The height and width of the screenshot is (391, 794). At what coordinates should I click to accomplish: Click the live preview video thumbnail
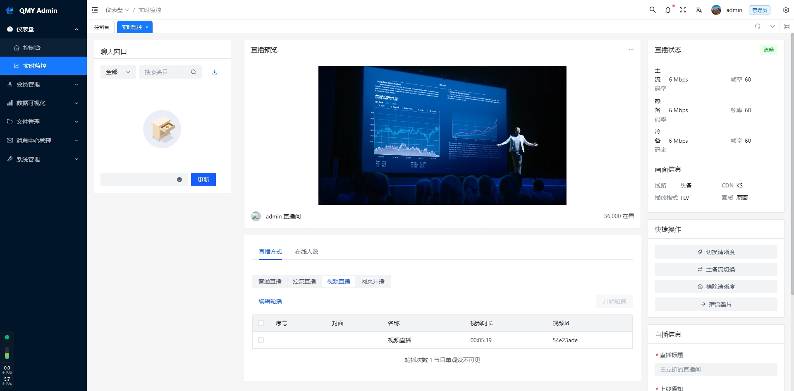(442, 135)
